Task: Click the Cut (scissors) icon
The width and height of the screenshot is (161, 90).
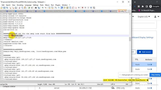Action: (x=19, y=8)
